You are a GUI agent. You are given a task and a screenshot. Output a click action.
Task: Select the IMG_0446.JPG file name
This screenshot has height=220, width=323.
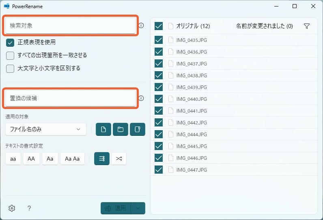(x=192, y=158)
